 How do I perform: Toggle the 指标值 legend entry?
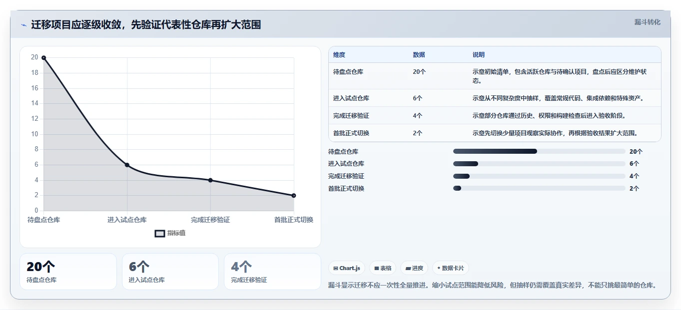pyautogui.click(x=170, y=233)
